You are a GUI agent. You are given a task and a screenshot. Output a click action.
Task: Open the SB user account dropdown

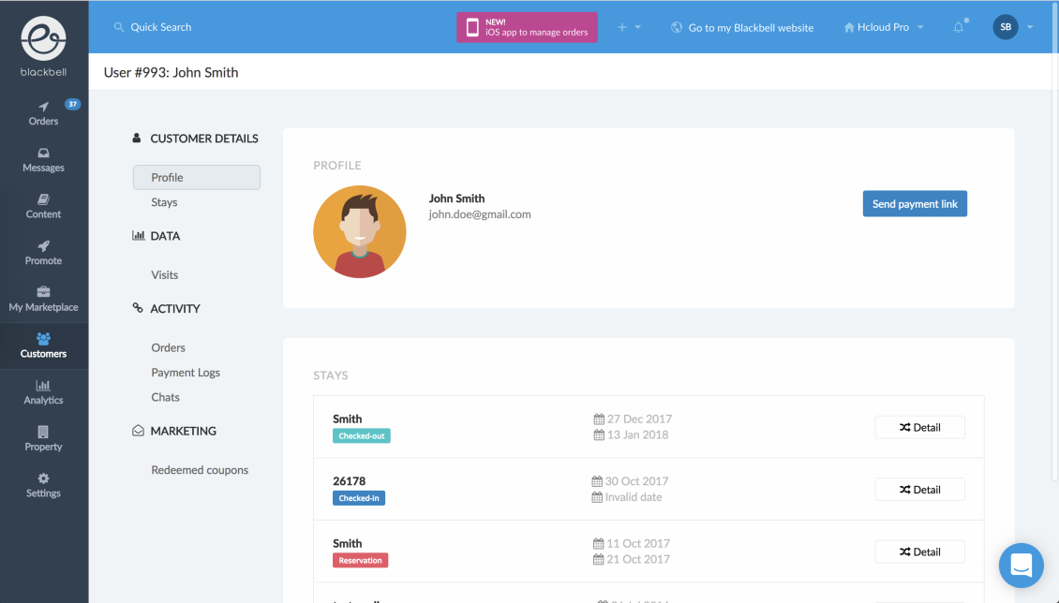pyautogui.click(x=1013, y=27)
